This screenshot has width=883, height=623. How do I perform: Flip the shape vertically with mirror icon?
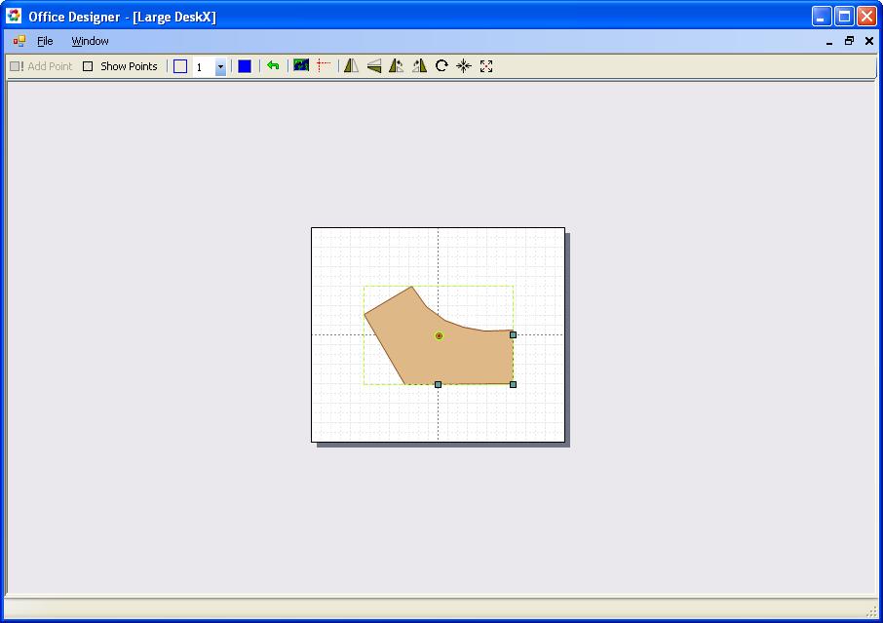pyautogui.click(x=374, y=66)
